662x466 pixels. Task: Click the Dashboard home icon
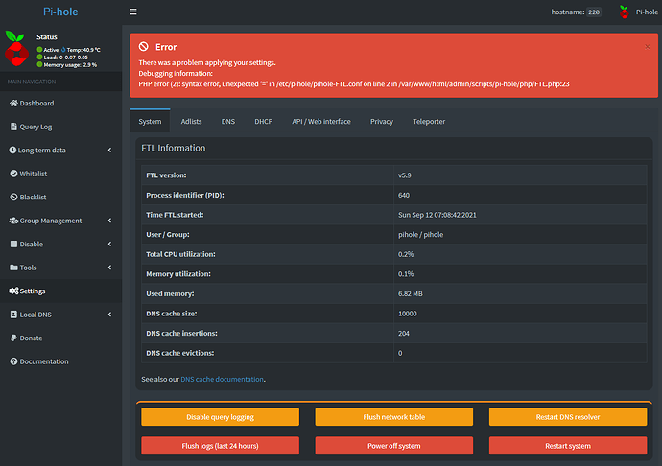13,103
